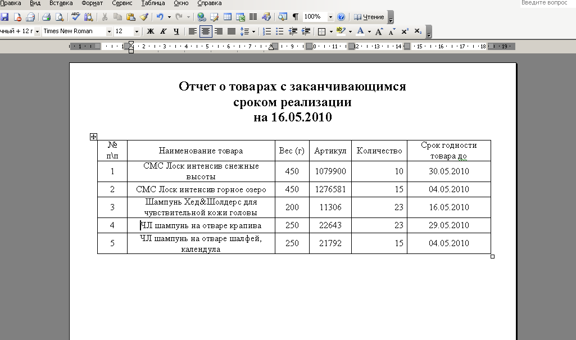Insert a Microsoft Excel worksheet icon
The height and width of the screenshot is (340, 576).
click(x=241, y=17)
